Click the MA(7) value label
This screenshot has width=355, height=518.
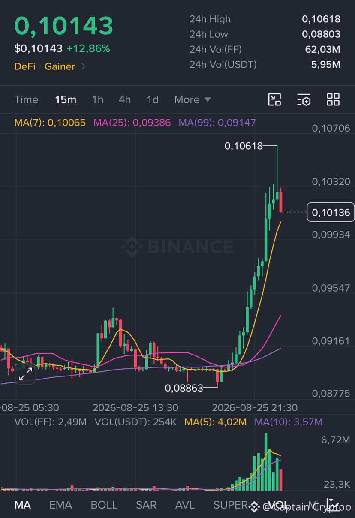pos(50,123)
